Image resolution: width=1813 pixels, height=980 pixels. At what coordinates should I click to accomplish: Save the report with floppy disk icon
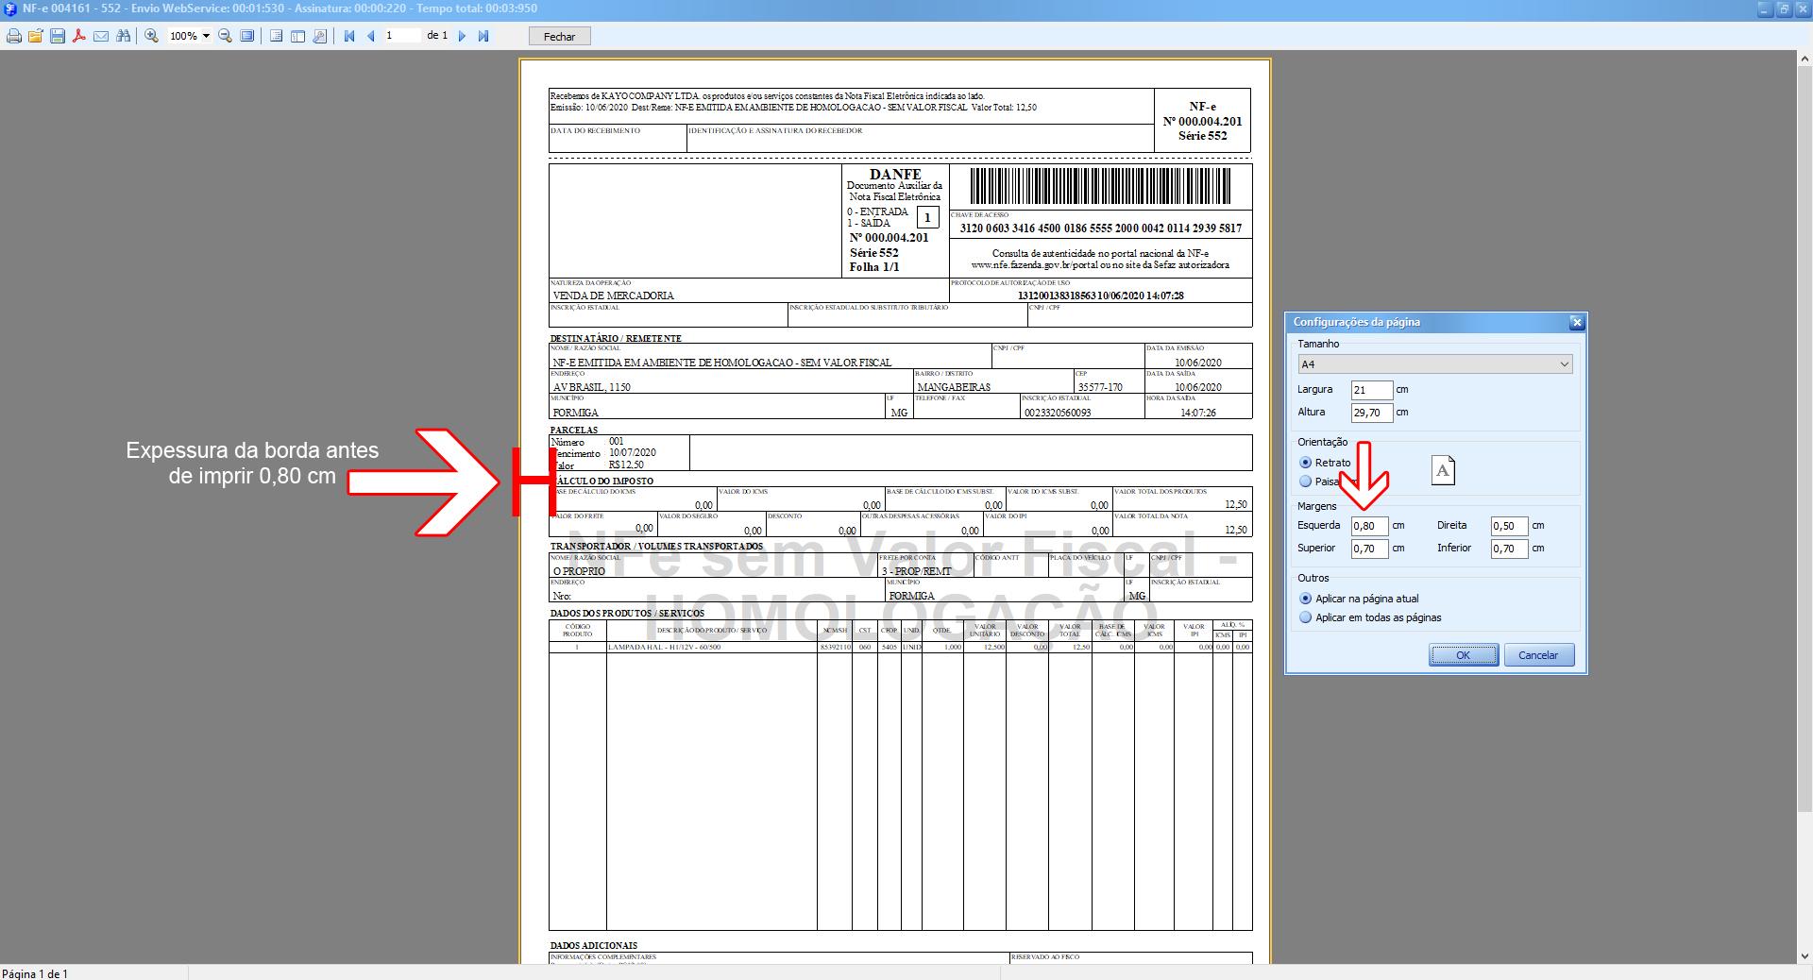tap(58, 36)
